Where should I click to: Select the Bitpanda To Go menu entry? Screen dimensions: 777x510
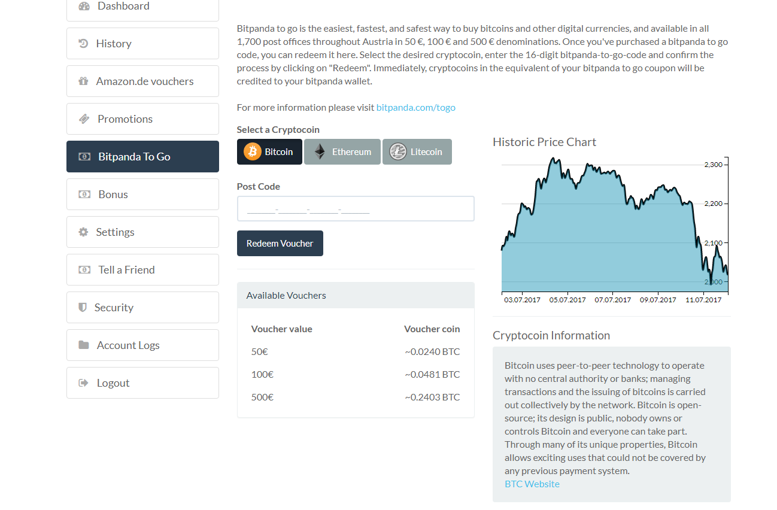tap(142, 157)
